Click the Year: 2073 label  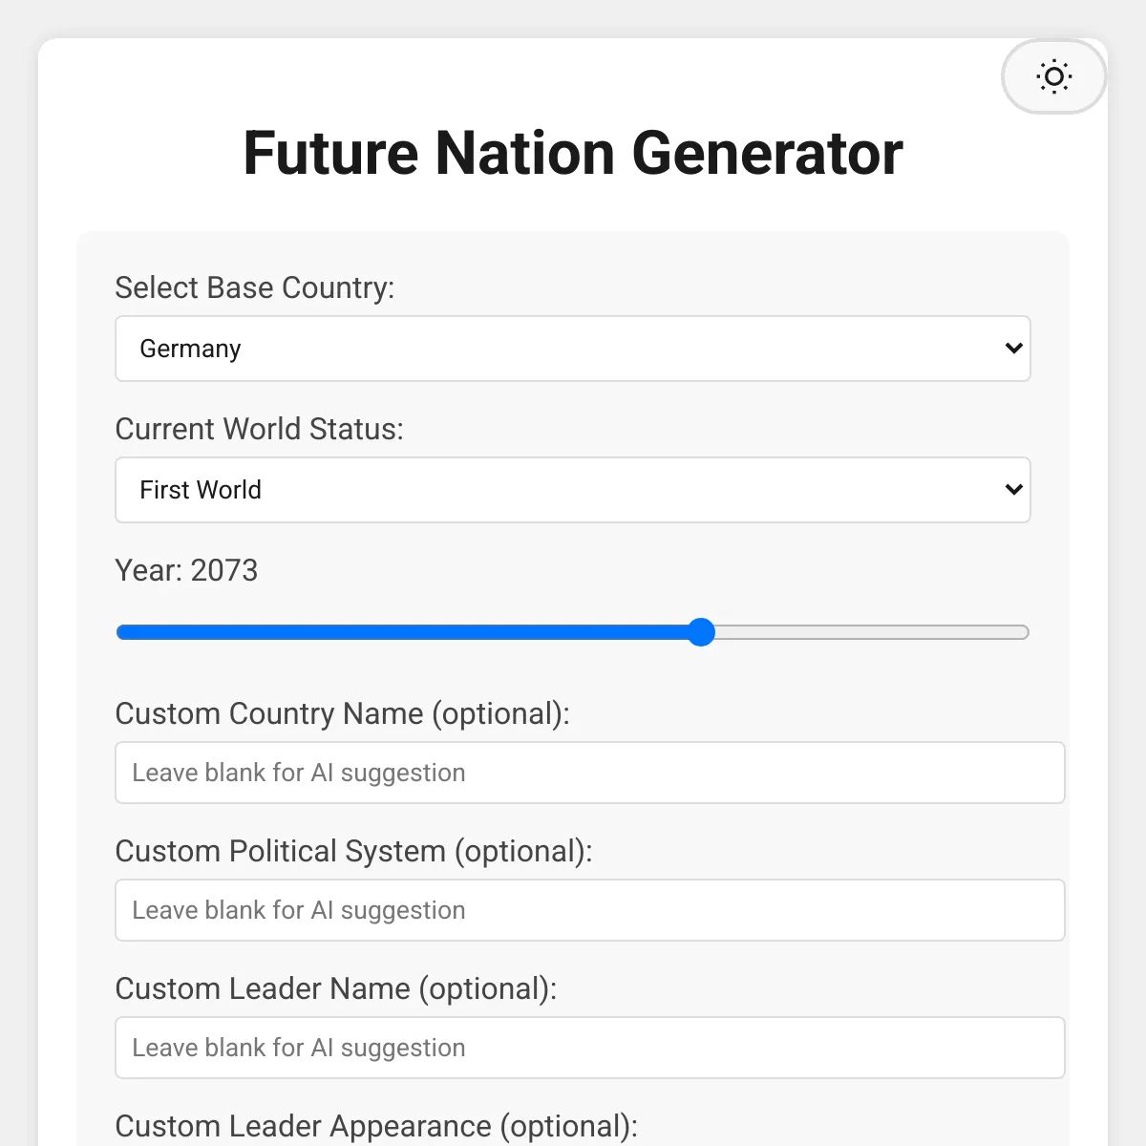click(186, 570)
